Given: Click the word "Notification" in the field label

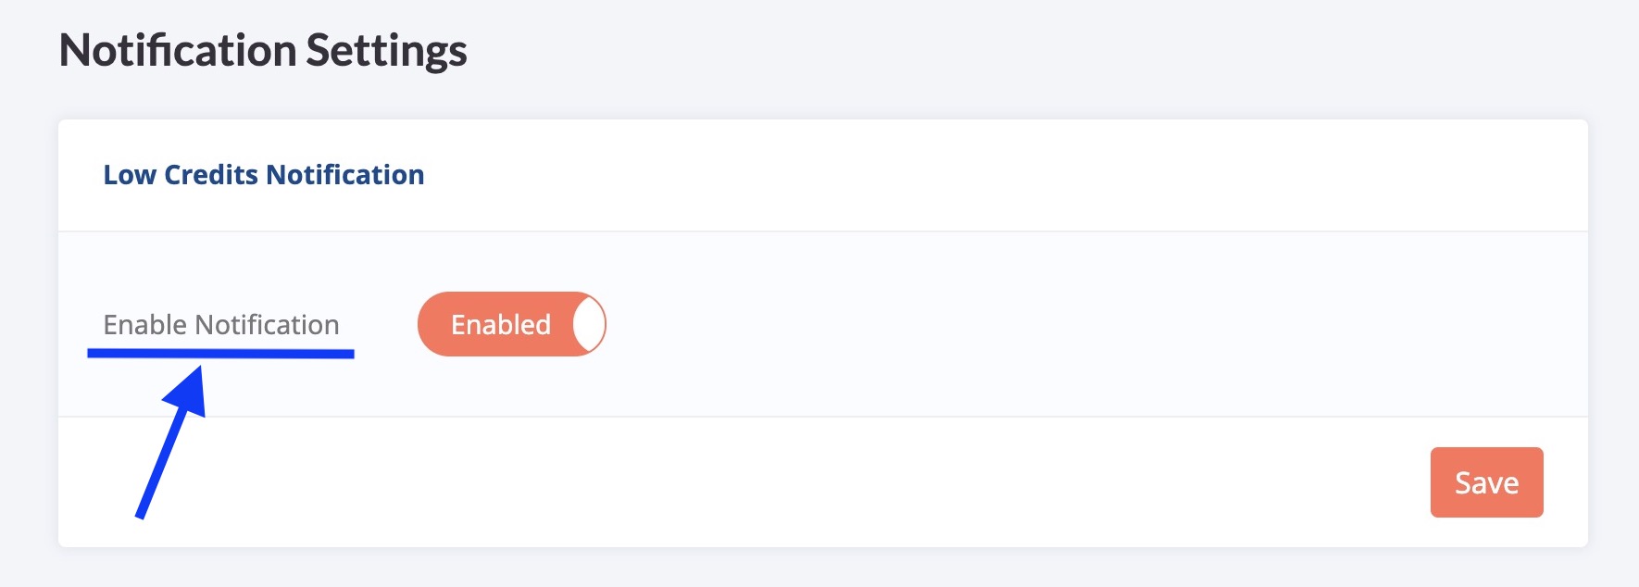Looking at the screenshot, I should 267,325.
